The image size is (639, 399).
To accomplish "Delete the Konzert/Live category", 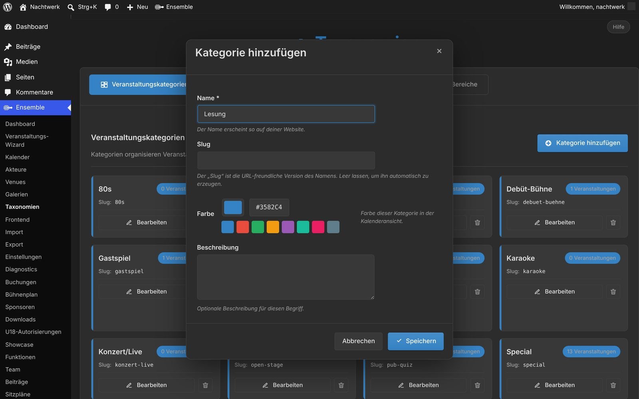I will pyautogui.click(x=205, y=385).
